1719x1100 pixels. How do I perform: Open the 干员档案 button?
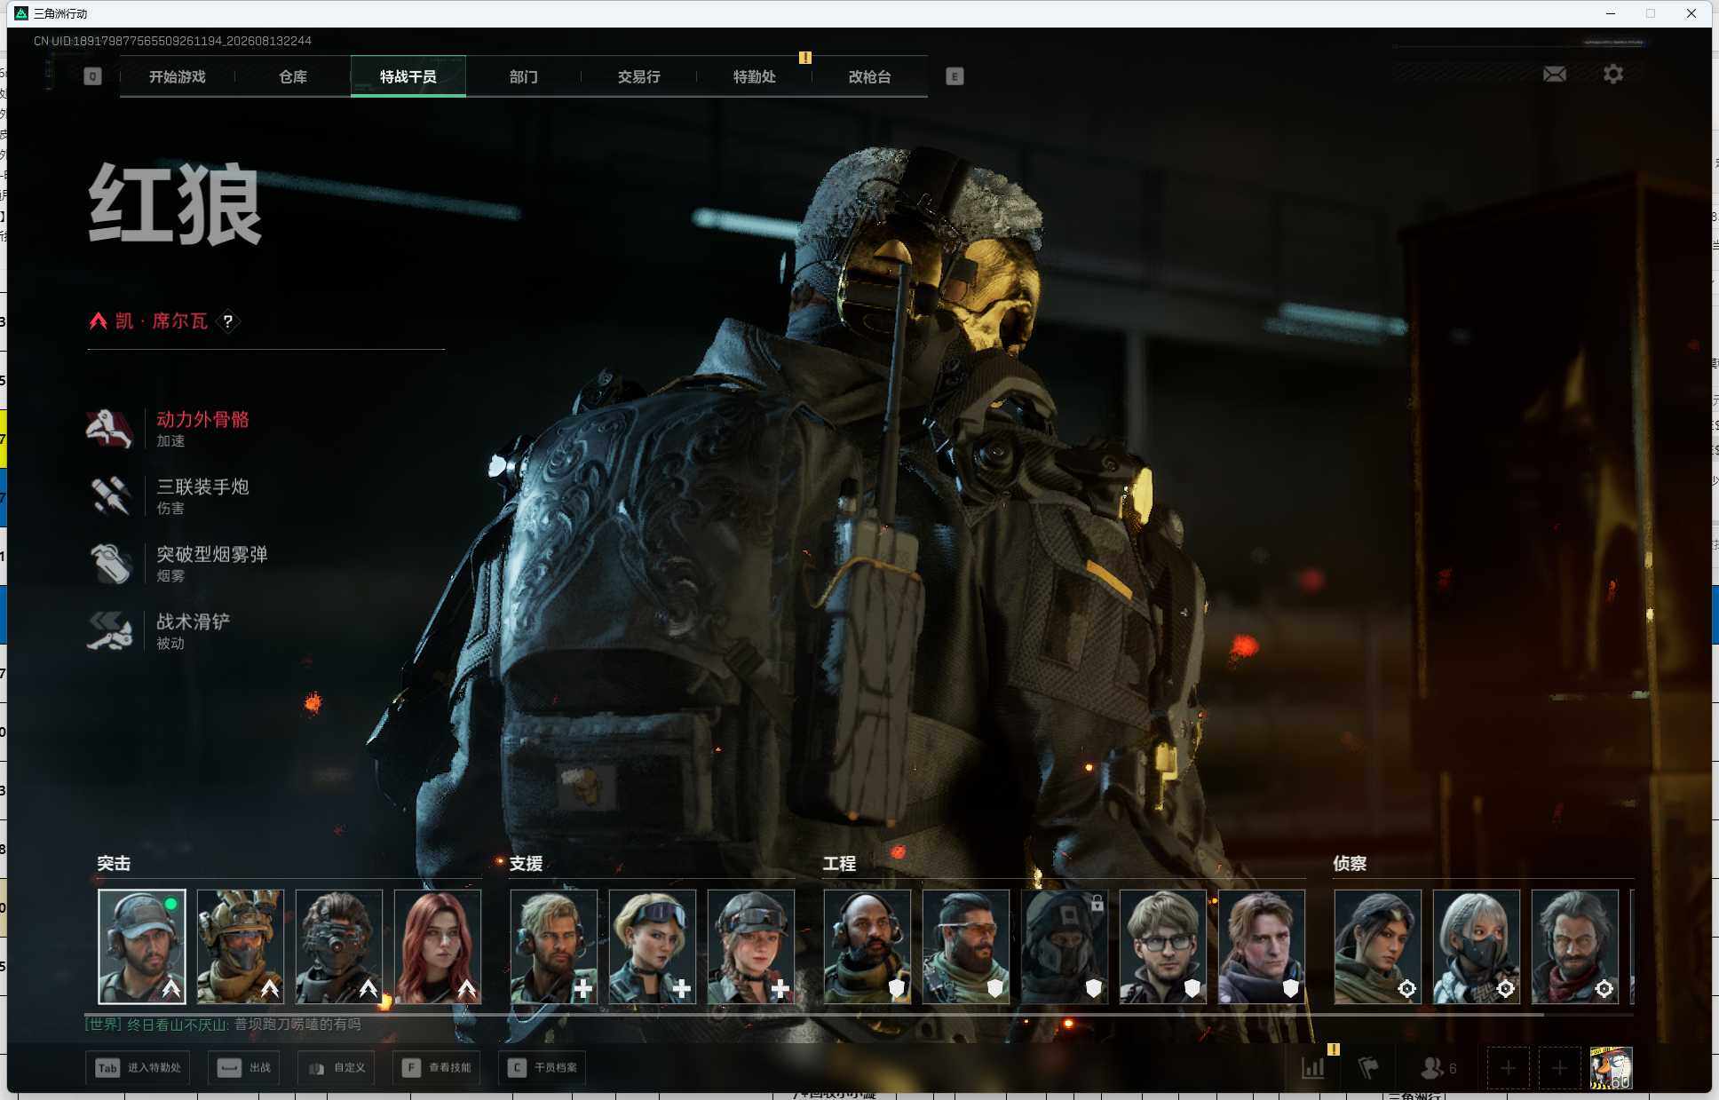(x=542, y=1067)
